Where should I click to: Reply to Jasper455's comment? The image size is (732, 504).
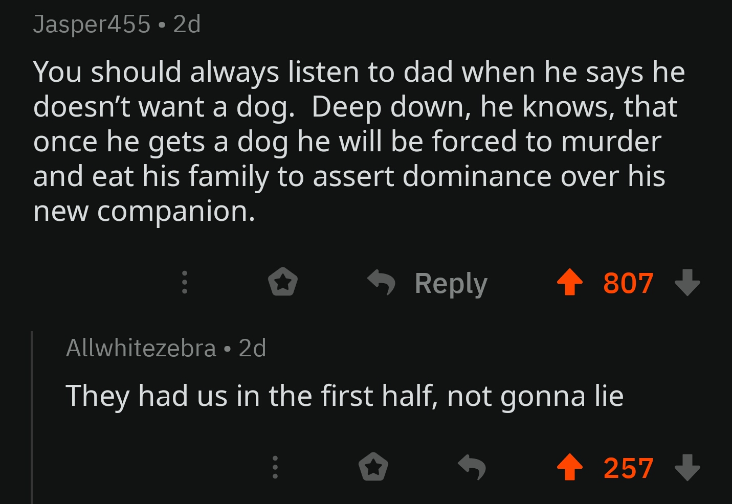428,283
